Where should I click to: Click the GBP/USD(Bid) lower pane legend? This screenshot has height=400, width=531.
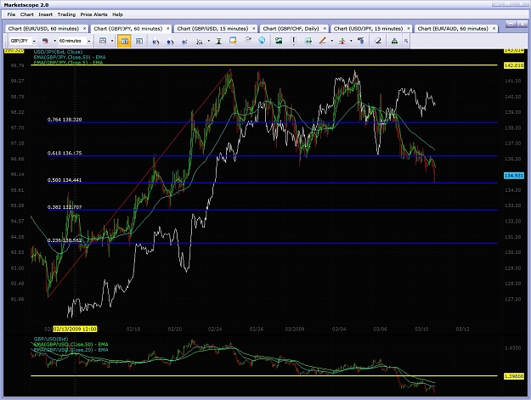click(51, 339)
